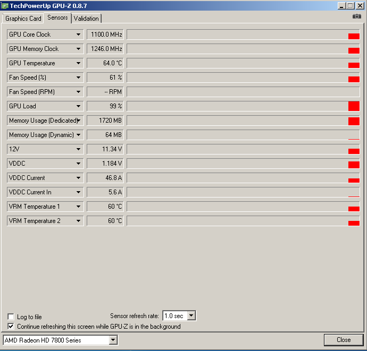Screen dimensions: 367x351
Task: Click the GPU-Z title bar app icon
Action: coord(5,5)
